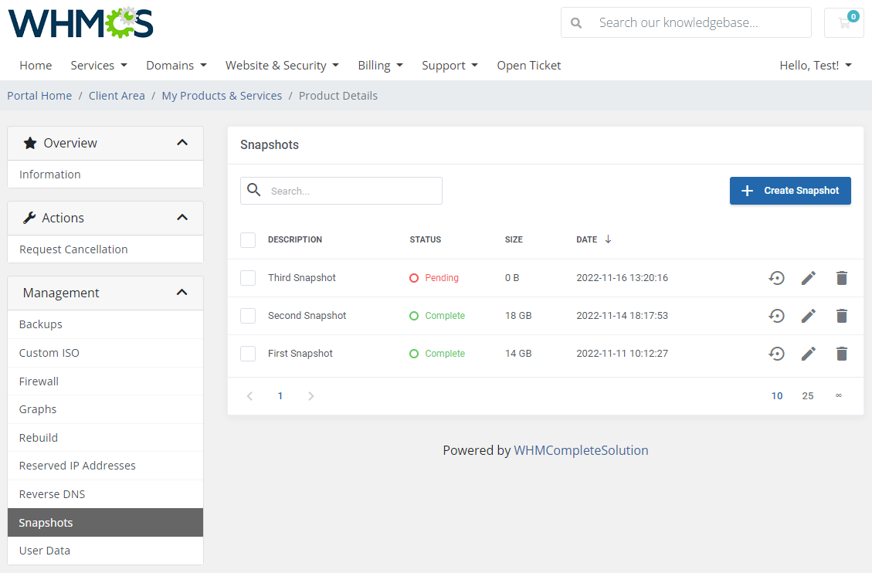Sort snapshots by clicking the DATE column arrow

pyautogui.click(x=609, y=239)
